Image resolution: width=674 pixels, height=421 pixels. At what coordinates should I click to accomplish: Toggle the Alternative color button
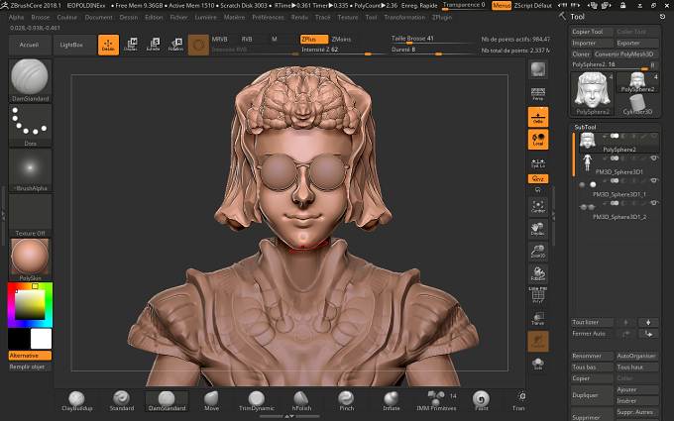click(x=30, y=356)
